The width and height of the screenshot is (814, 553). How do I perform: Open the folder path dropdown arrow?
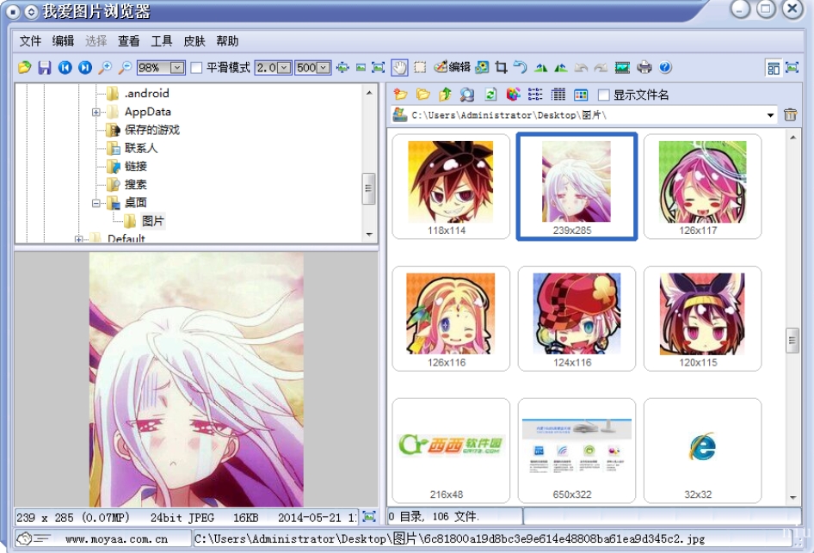click(770, 115)
